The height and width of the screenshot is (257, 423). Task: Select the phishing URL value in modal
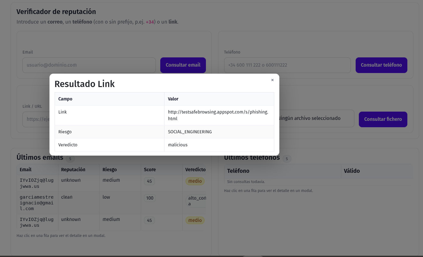218,115
